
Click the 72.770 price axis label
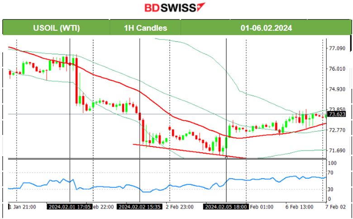coord(337,130)
